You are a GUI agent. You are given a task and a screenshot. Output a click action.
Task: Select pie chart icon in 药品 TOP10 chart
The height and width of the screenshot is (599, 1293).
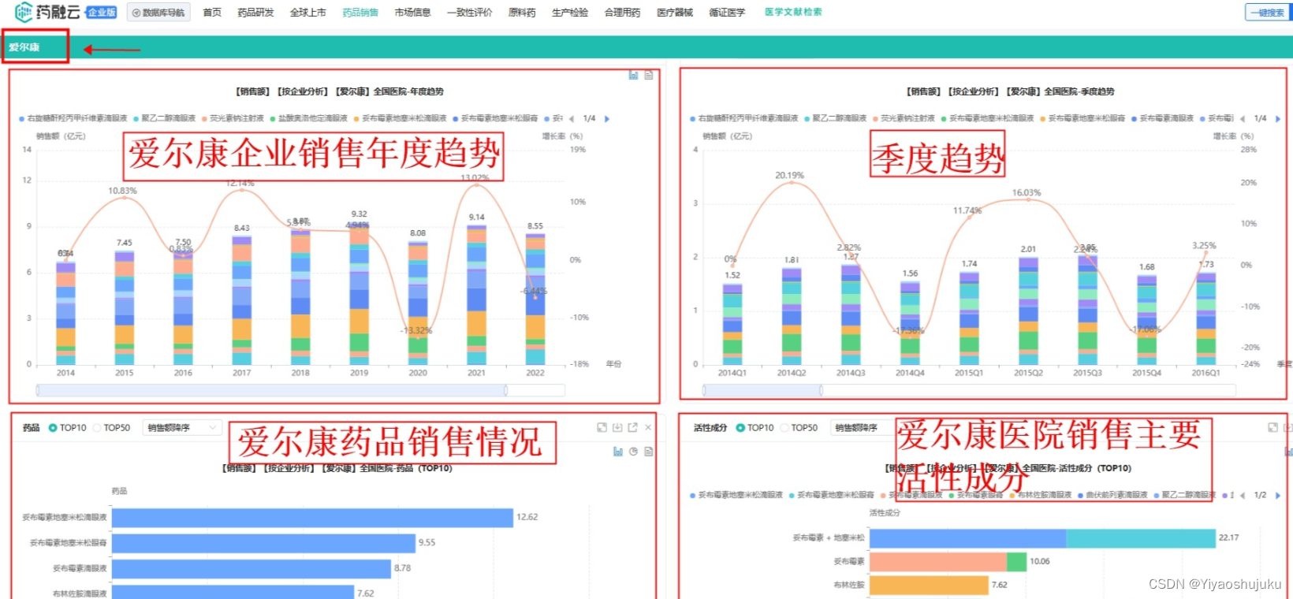(x=633, y=452)
